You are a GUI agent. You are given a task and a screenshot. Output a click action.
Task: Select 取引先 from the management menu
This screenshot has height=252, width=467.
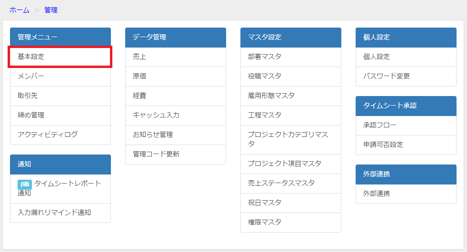pyautogui.click(x=60, y=96)
